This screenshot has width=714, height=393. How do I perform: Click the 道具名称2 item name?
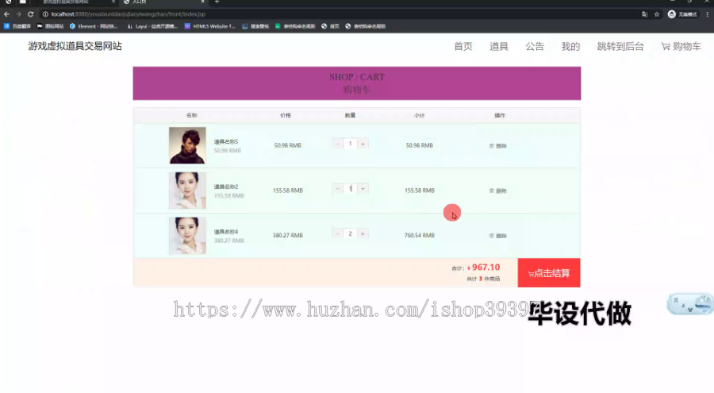coord(226,187)
